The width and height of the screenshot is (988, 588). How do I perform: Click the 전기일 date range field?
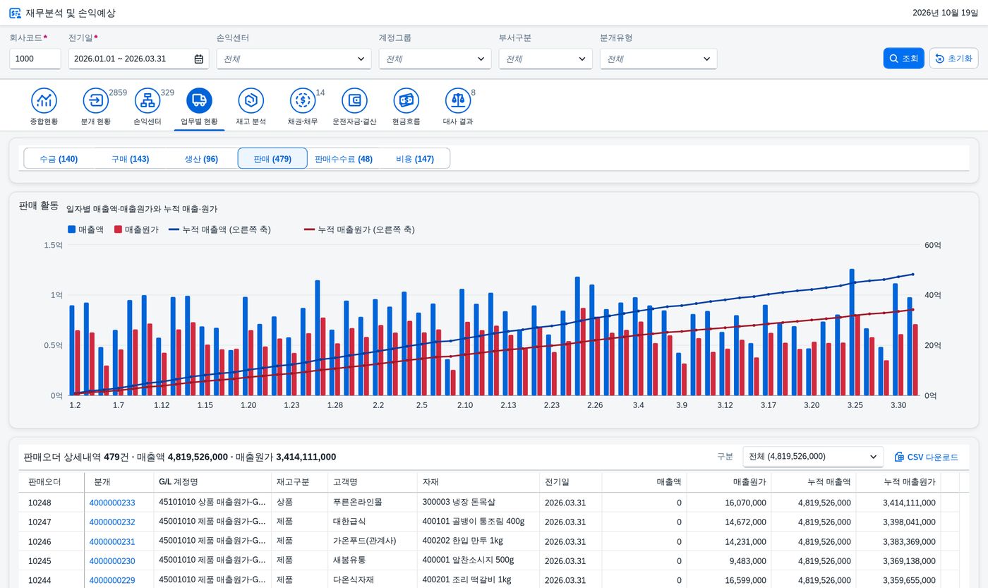[x=138, y=59]
